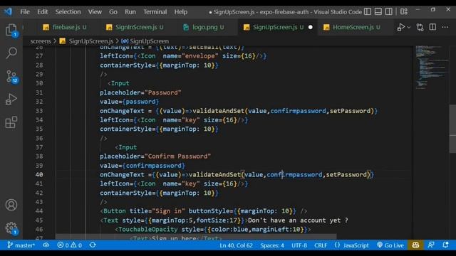
Task: Click TouchableOpacity tag on line 46
Action: point(148,229)
